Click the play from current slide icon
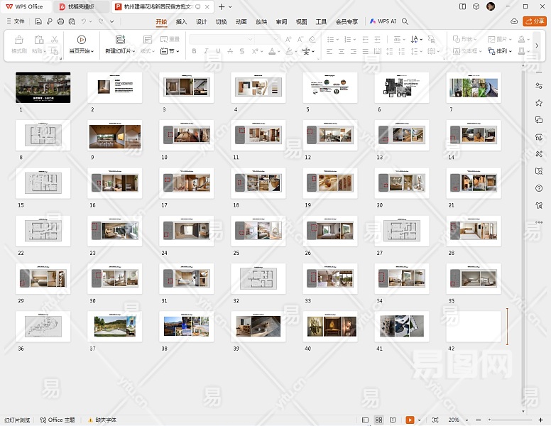 81,40
